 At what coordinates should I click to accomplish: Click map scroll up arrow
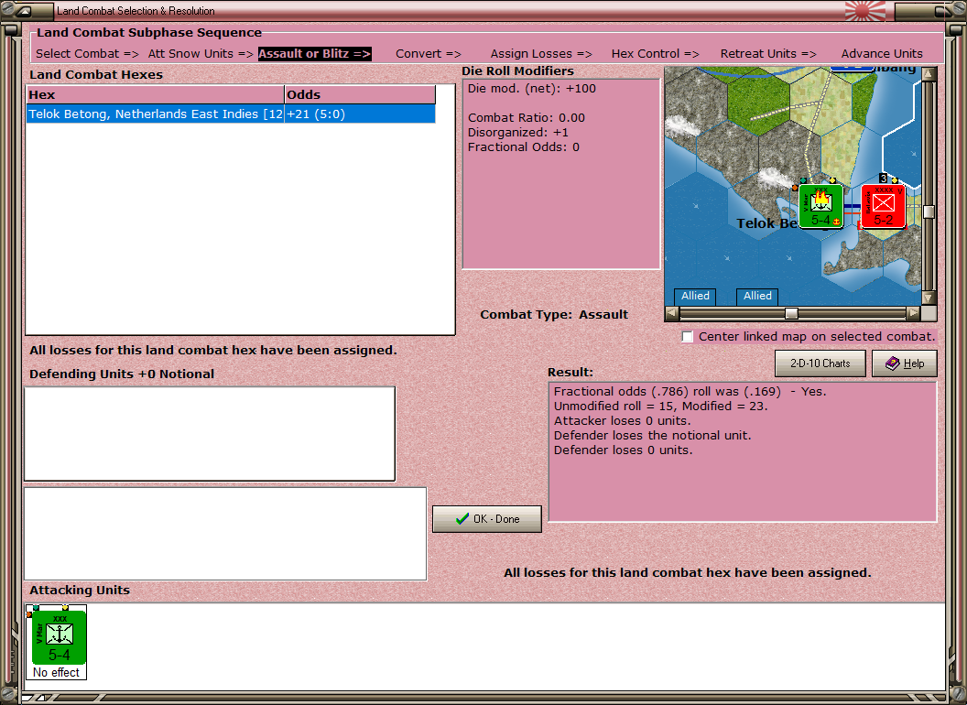929,75
